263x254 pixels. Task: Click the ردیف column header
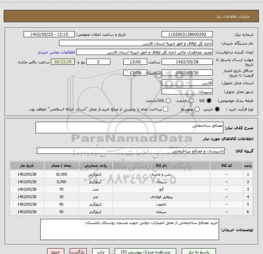(x=248, y=166)
